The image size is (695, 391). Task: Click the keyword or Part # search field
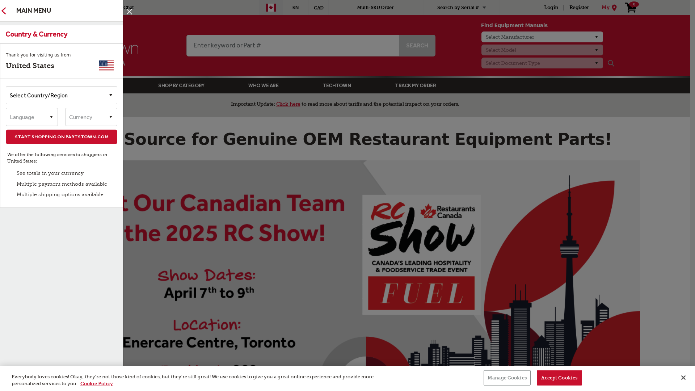point(292,46)
